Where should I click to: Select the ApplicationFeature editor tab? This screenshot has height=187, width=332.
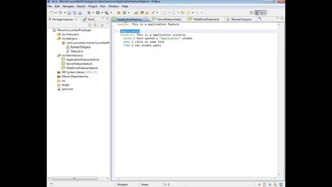[x=129, y=19]
